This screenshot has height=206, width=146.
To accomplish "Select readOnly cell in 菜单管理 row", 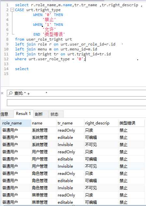I will click(70, 195).
